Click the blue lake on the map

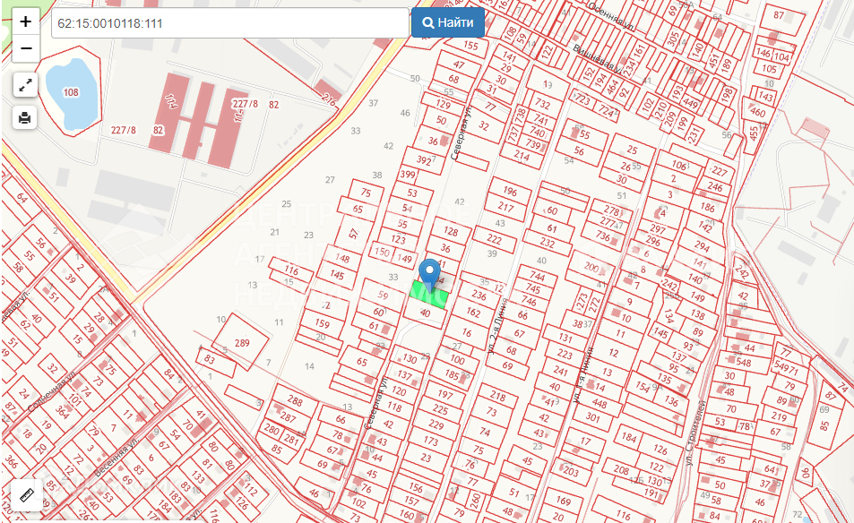[x=71, y=94]
